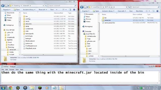Click Date modified column header in jars window
The image size is (161, 90).
137,14
